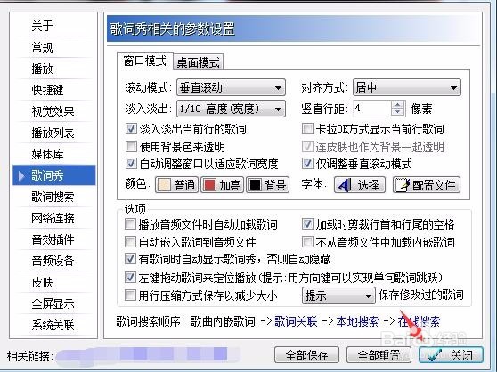Viewport: 497px width, 372px height.
Task: Pick the 普通 lyric color swatch
Action: point(177,184)
